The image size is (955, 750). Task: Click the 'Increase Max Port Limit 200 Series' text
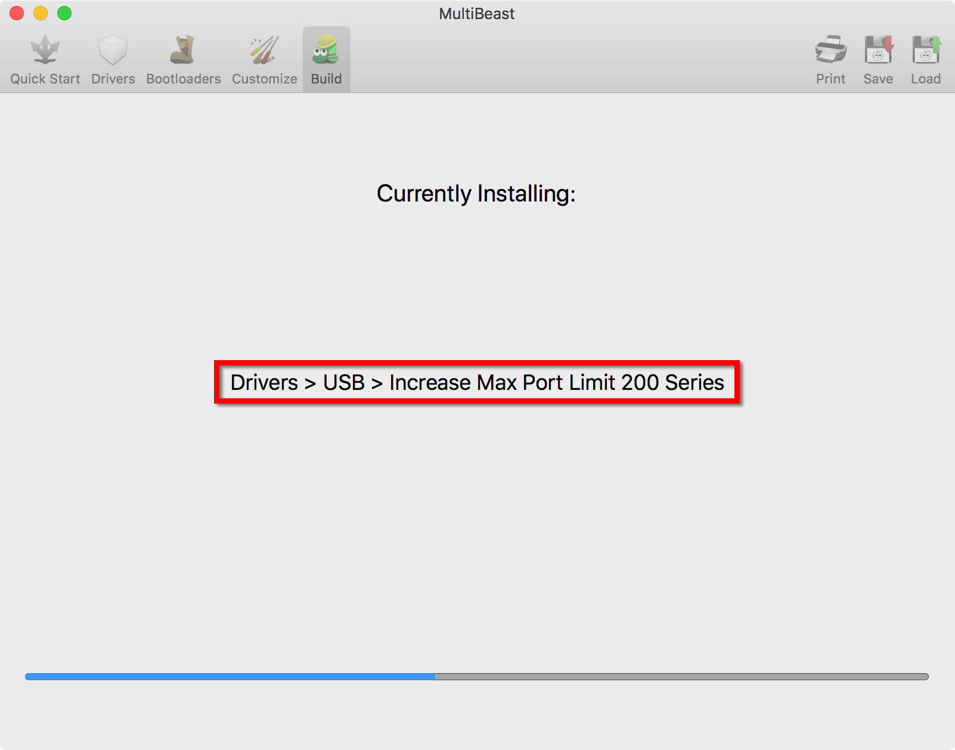tap(557, 382)
